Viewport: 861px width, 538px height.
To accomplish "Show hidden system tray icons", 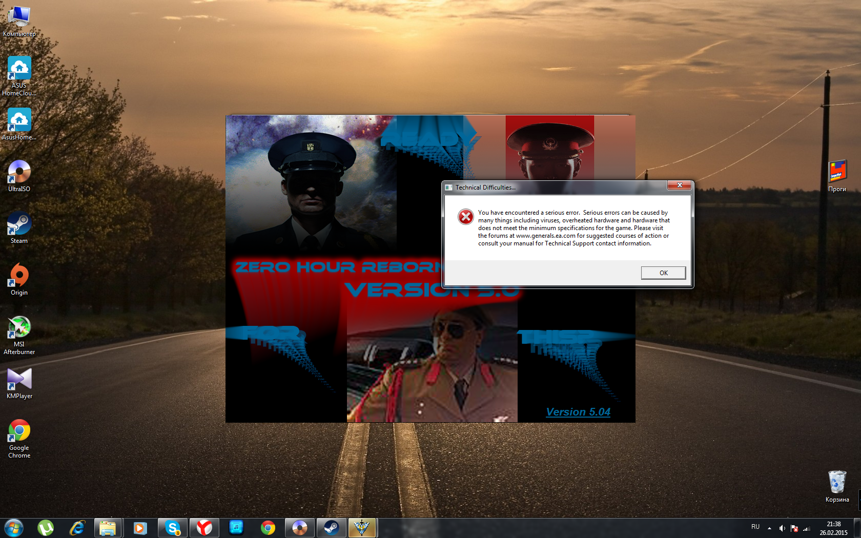I will (769, 528).
